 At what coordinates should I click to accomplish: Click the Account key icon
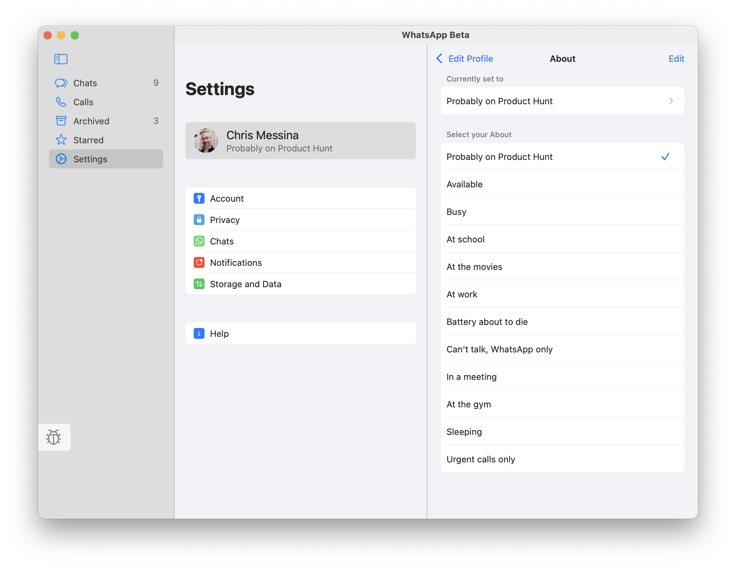[199, 198]
